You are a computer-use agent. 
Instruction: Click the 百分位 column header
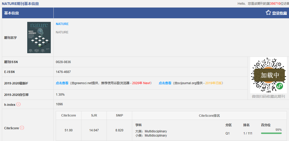[266, 125]
